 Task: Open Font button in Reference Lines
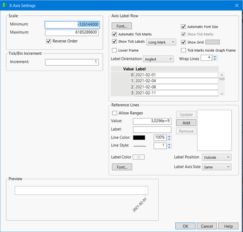pos(122,167)
